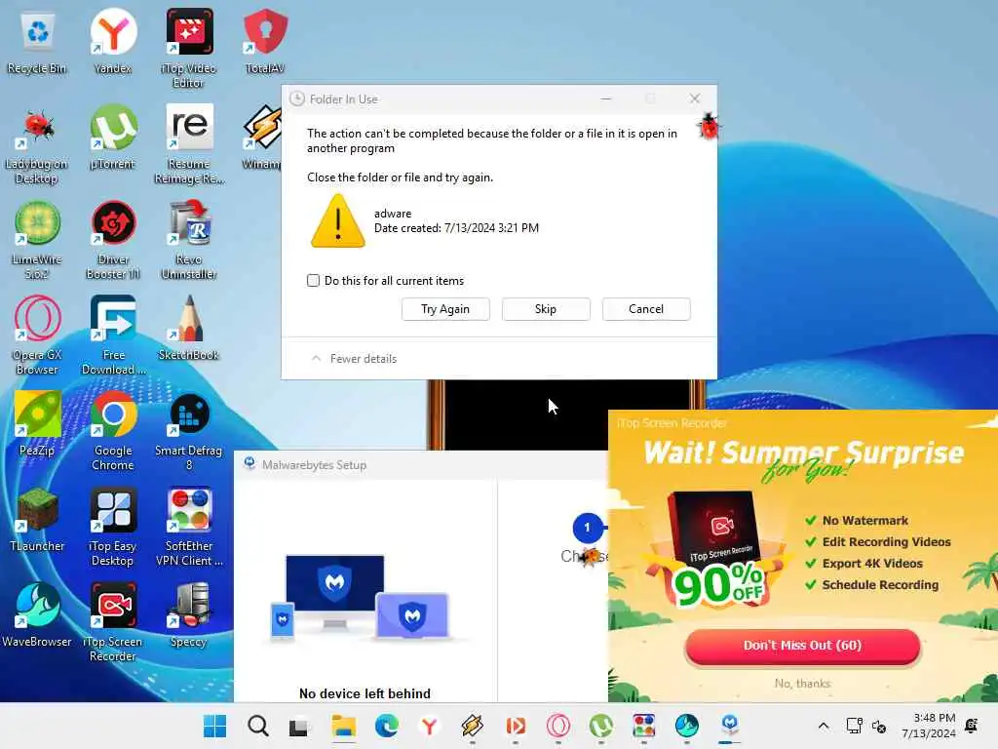Image resolution: width=998 pixels, height=749 pixels.
Task: Open Free Download Manager desktop icon
Action: point(113,335)
